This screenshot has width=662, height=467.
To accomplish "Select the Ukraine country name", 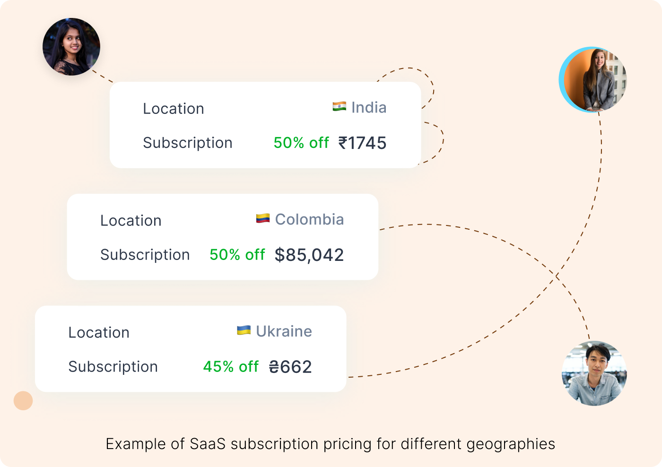I will tap(284, 331).
